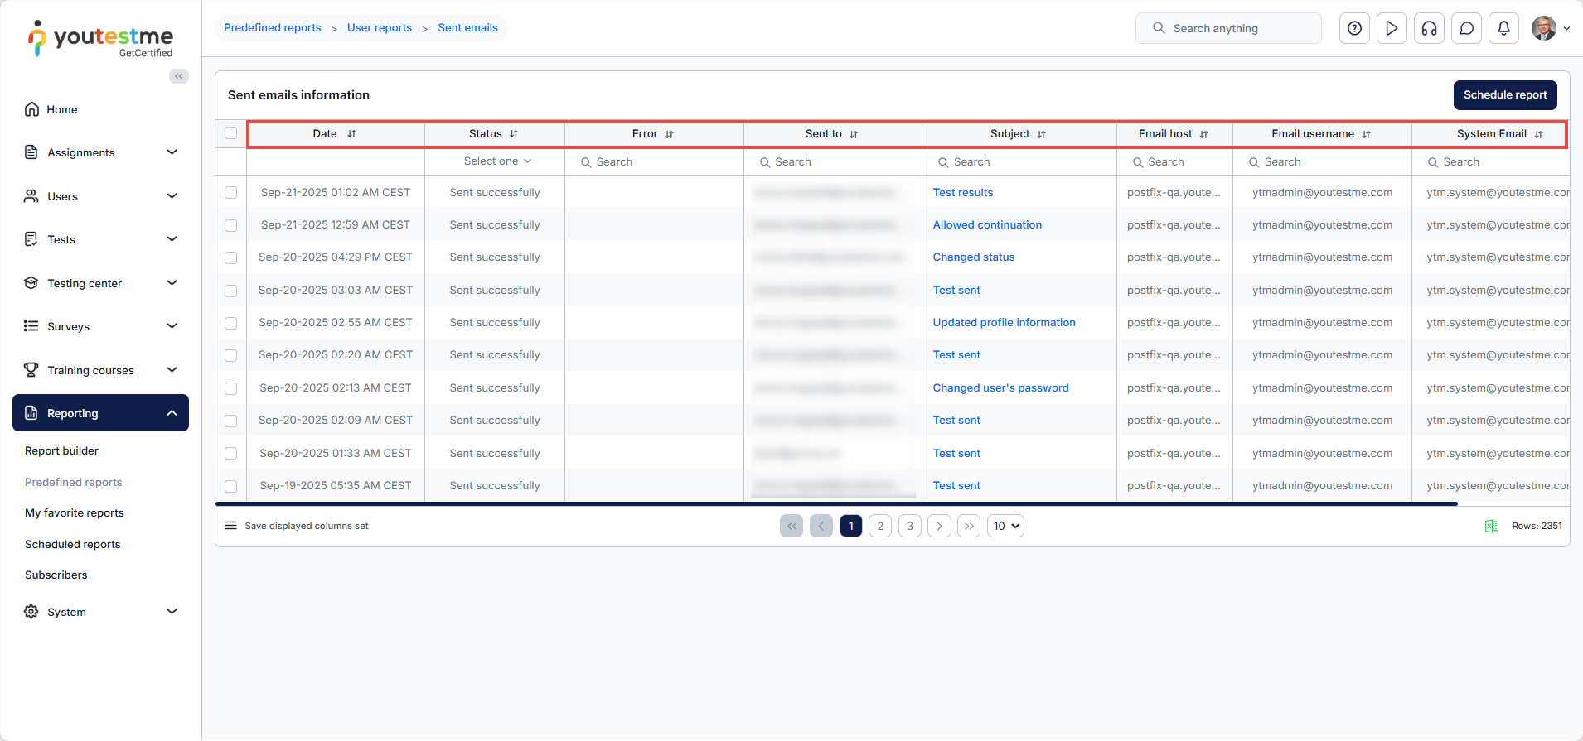Collapse the sidebar with the double-chevron icon
The width and height of the screenshot is (1583, 741).
179,76
